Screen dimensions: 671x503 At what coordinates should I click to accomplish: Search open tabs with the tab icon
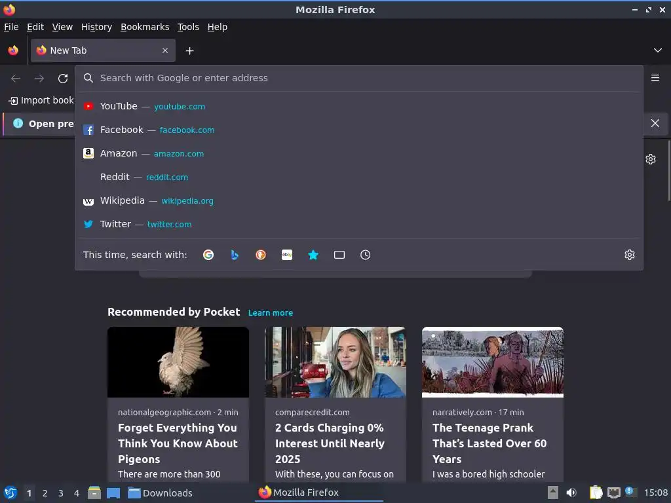339,255
